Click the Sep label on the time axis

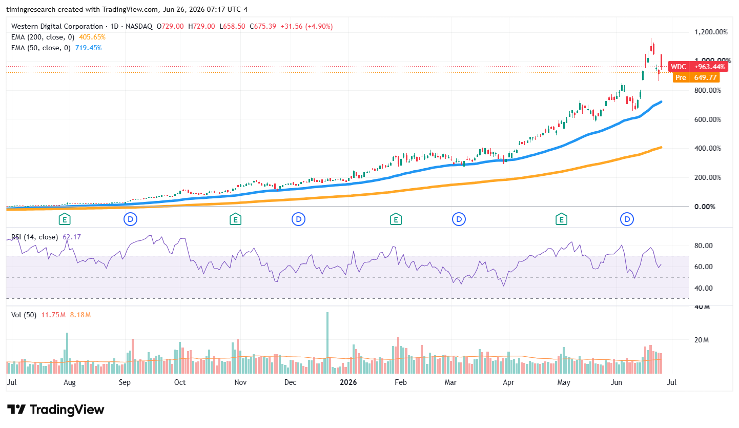[125, 382]
